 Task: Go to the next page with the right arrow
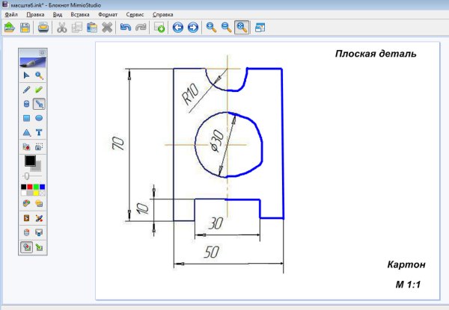click(193, 28)
